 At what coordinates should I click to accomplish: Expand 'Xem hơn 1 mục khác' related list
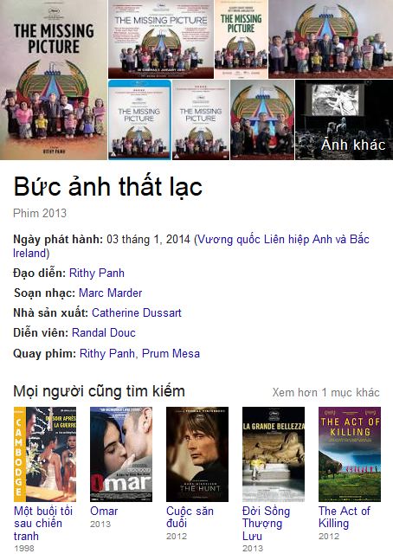pyautogui.click(x=325, y=392)
